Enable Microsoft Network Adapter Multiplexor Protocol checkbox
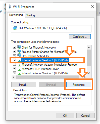 (x=14, y=64)
